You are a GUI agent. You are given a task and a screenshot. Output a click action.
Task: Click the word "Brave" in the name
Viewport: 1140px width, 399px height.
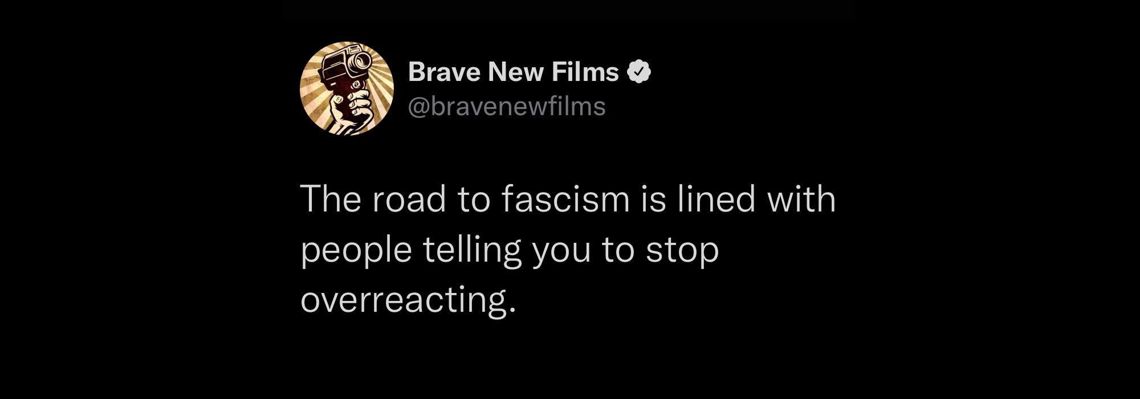[444, 72]
